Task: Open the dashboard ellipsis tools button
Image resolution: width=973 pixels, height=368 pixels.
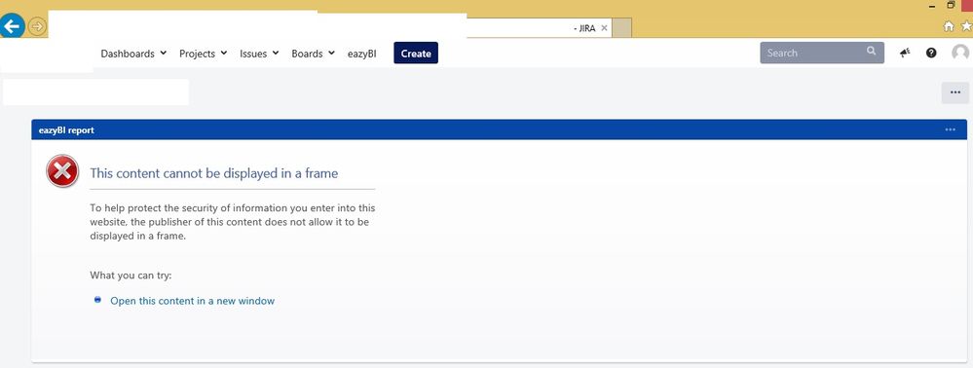Action: tap(955, 92)
